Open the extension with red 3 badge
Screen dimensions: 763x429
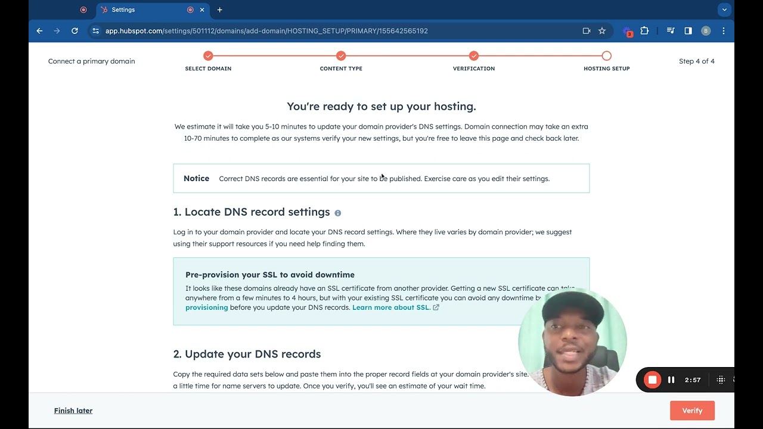coord(627,31)
